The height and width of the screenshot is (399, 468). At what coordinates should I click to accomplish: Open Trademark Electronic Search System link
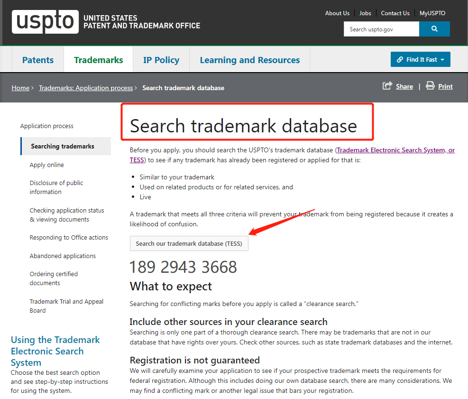click(395, 150)
